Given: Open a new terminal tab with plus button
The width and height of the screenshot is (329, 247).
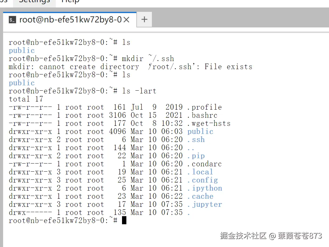Looking at the screenshot, I should click(x=144, y=20).
